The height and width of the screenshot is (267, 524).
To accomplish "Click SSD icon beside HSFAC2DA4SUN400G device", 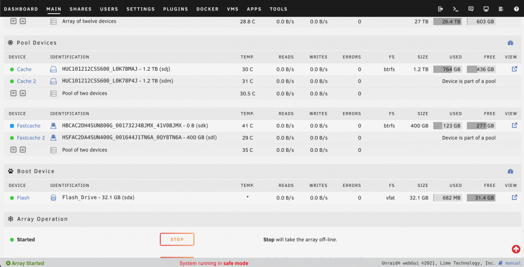I will 53,138.
